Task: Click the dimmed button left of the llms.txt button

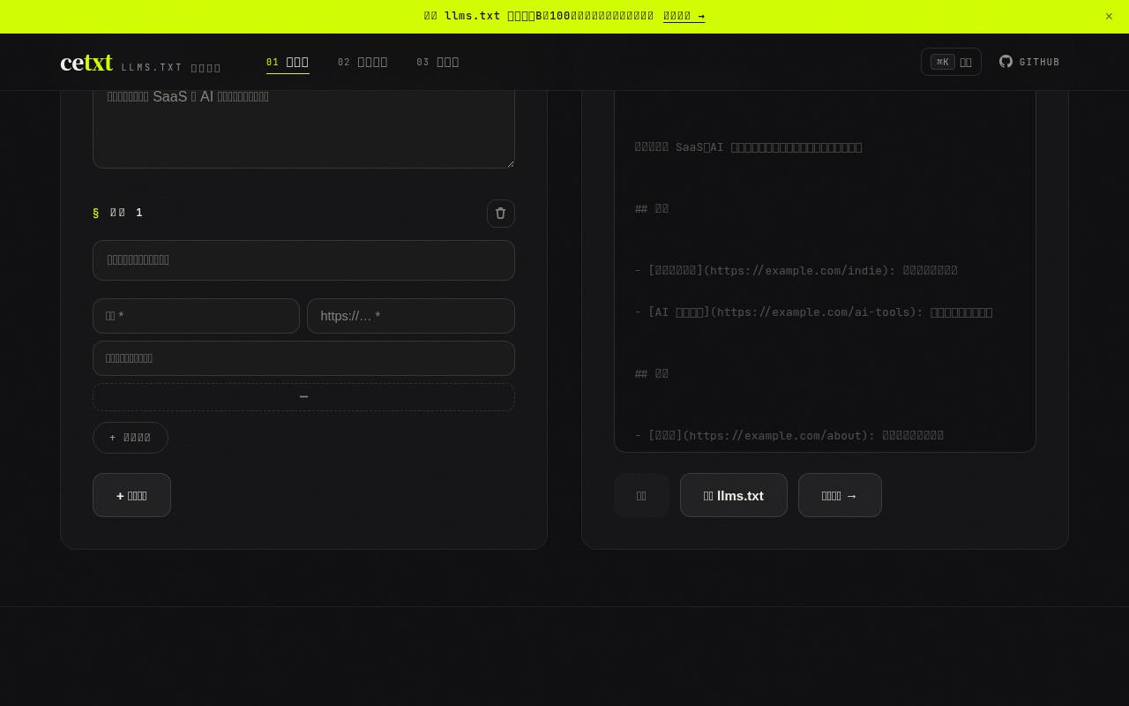Action: click(641, 495)
